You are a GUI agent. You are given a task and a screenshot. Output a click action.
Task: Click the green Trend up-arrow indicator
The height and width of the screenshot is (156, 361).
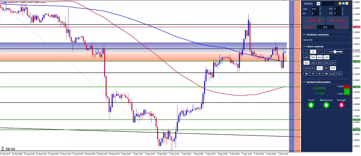(x=311, y=105)
